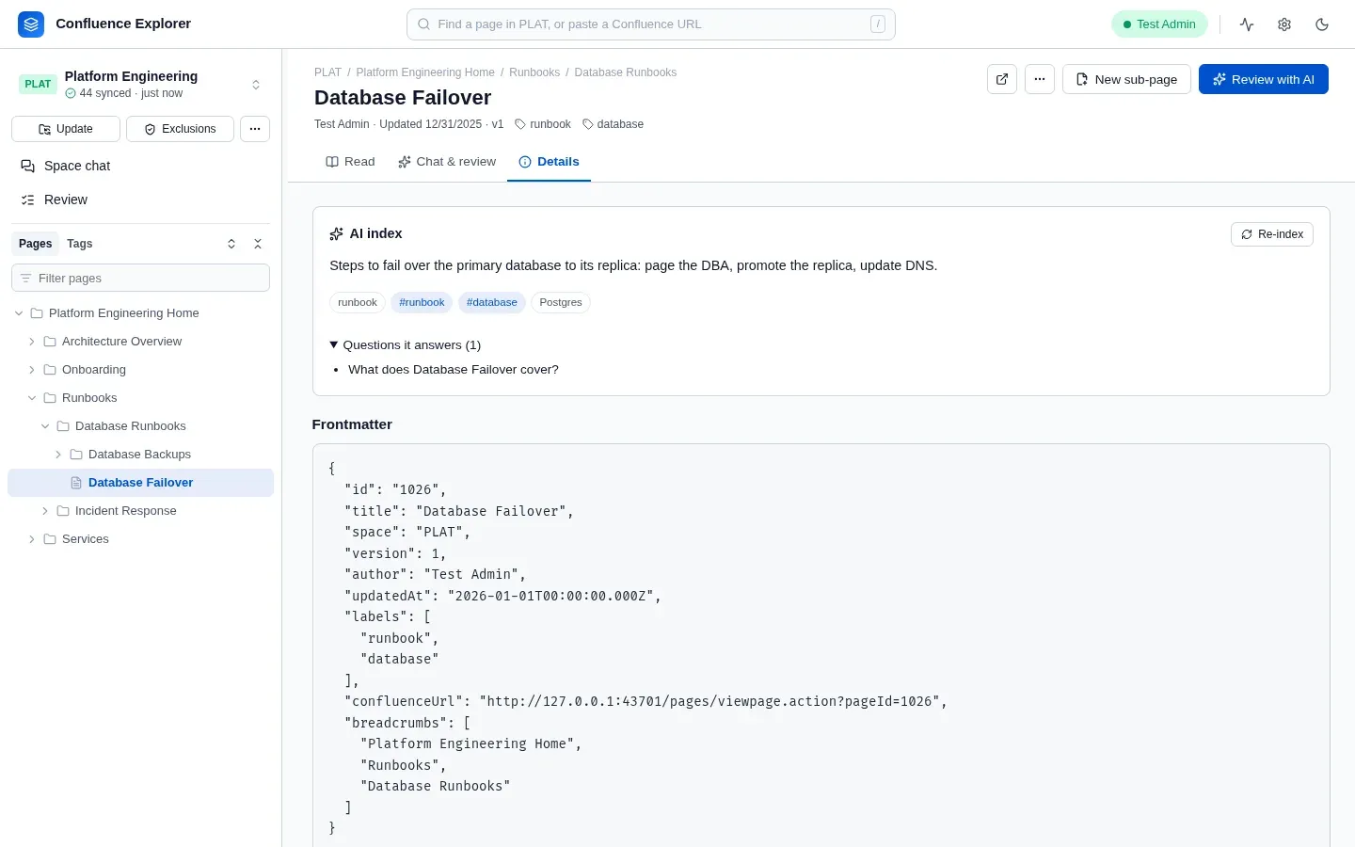Click the database label tag in page header
This screenshot has height=847, width=1355.
coord(613,124)
